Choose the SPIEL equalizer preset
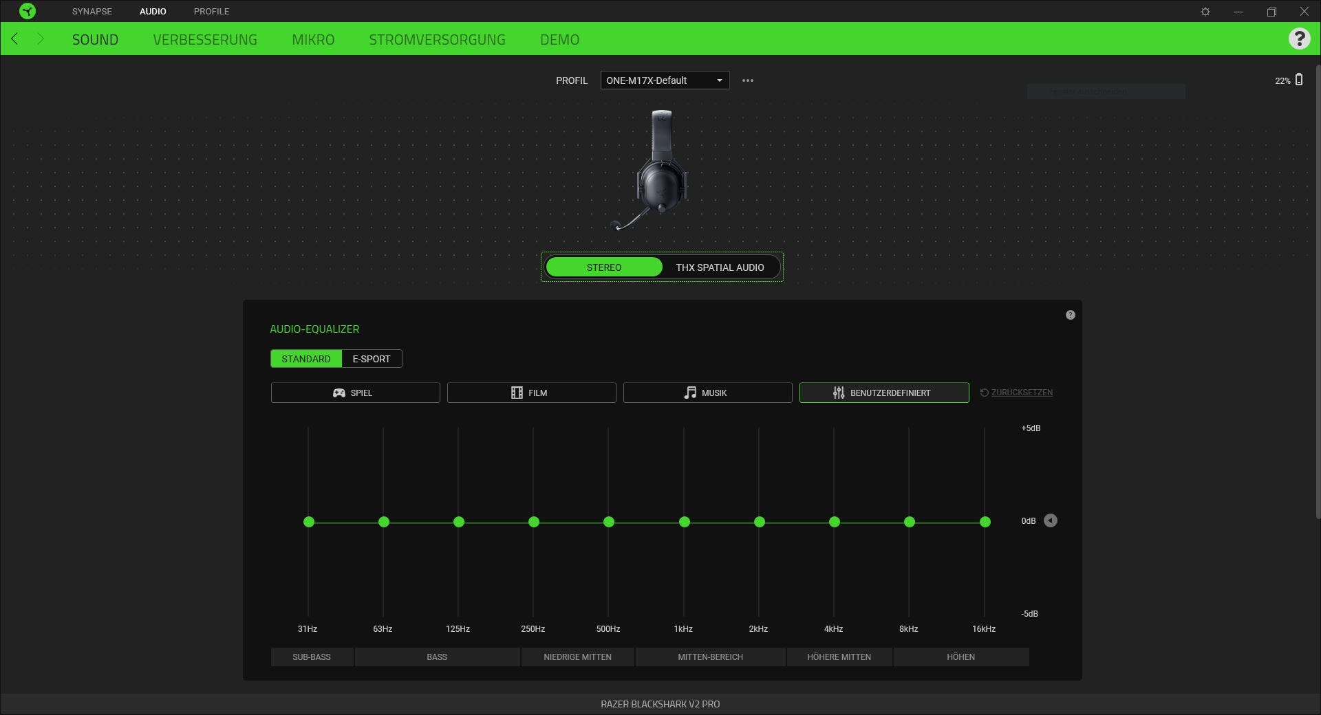Image resolution: width=1321 pixels, height=715 pixels. tap(355, 393)
